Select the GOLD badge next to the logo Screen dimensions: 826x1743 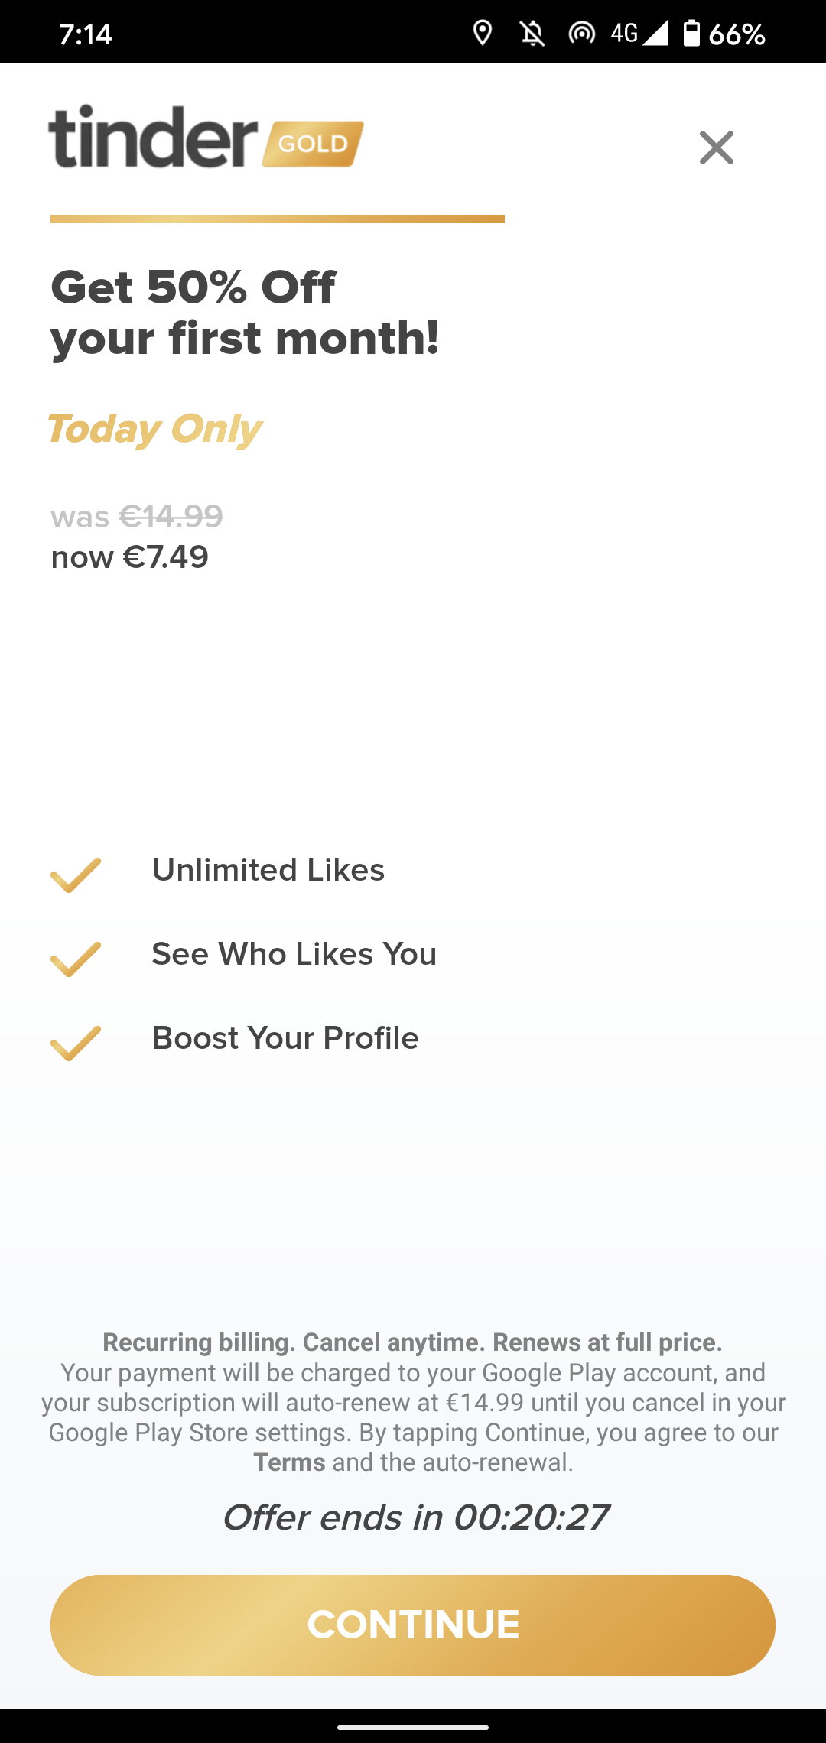(312, 143)
